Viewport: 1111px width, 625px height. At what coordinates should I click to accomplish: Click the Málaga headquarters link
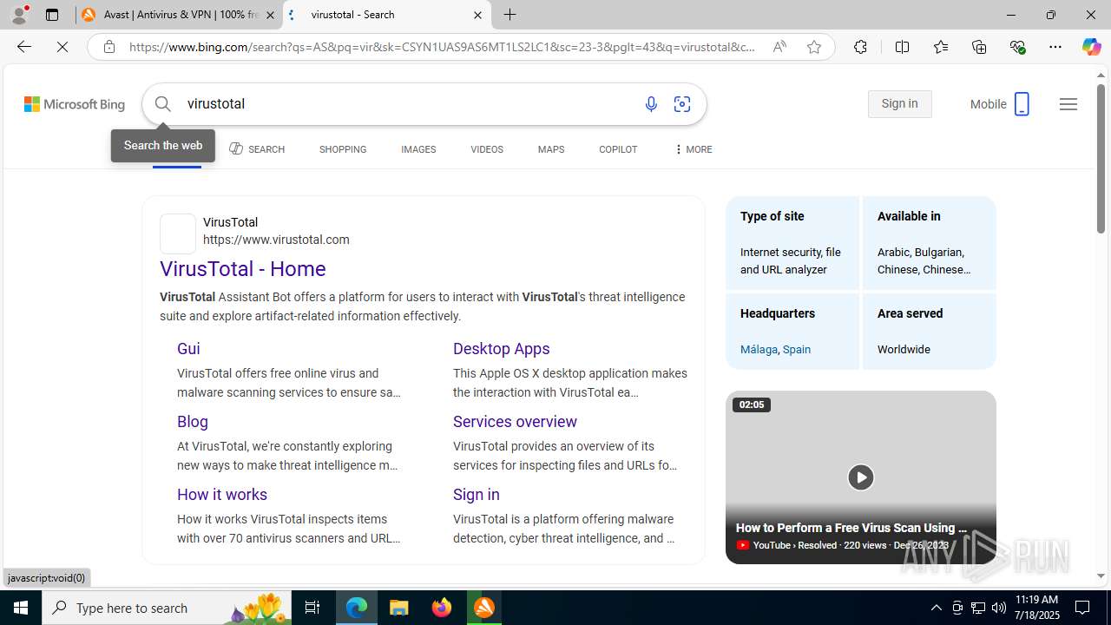click(x=759, y=350)
